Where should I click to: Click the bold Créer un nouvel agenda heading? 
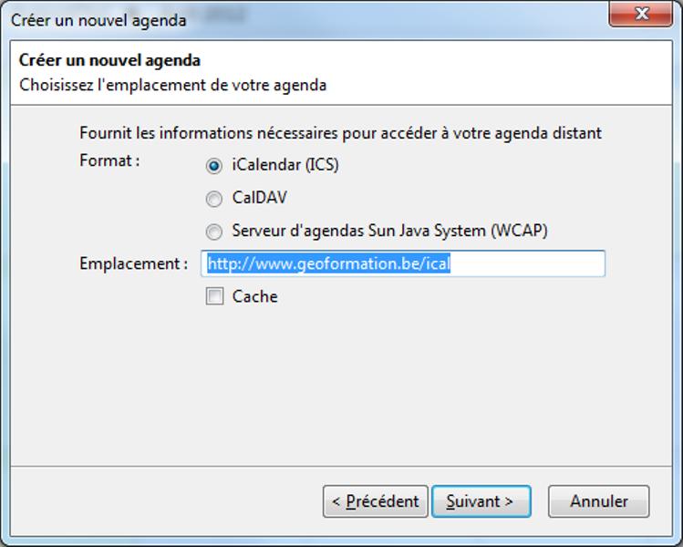click(109, 60)
